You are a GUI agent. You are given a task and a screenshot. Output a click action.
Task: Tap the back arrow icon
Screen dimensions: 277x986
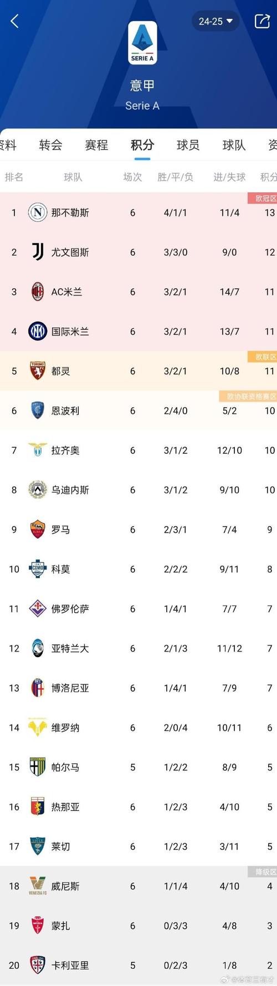click(x=14, y=22)
